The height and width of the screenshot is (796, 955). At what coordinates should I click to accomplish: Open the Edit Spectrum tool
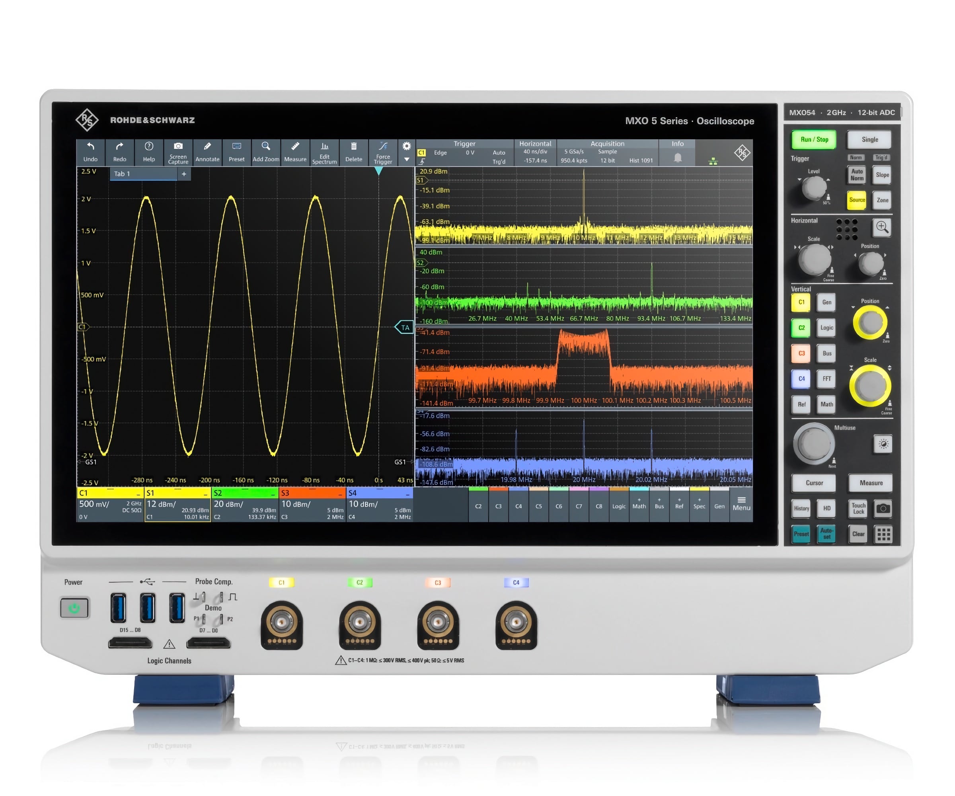324,152
